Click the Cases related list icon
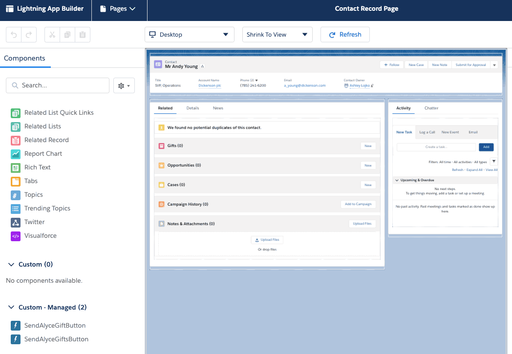Screen dimensions: 512x354 pyautogui.click(x=161, y=185)
